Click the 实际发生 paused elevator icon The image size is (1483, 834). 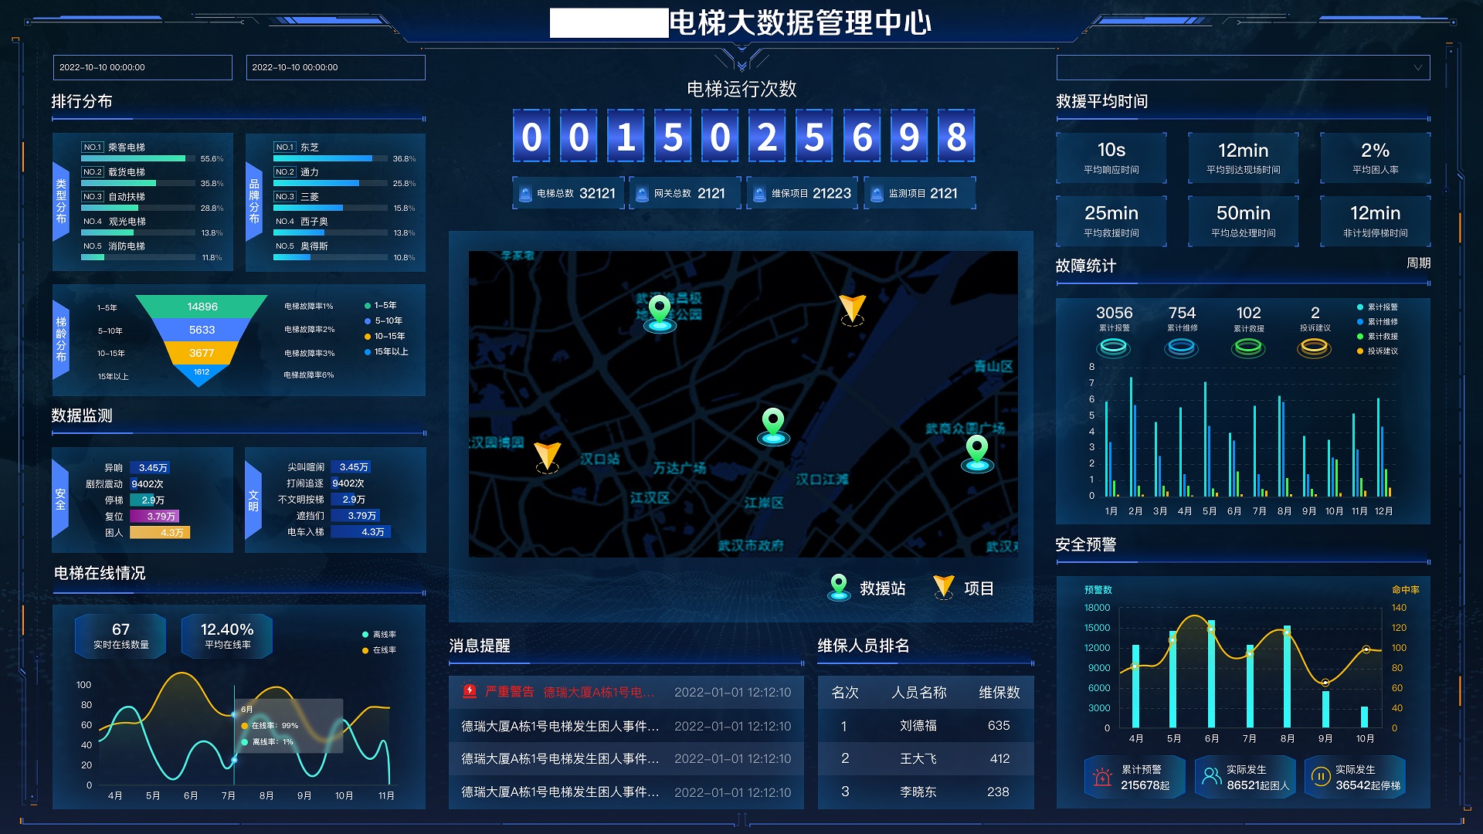(x=1320, y=777)
